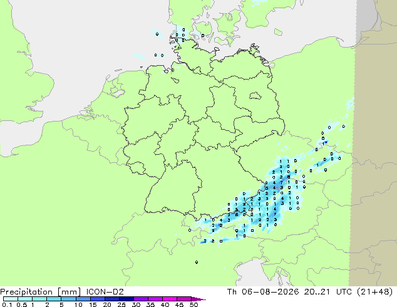Select the 15–20 mm legend swatch
The height and width of the screenshot is (307, 397).
click(x=97, y=299)
